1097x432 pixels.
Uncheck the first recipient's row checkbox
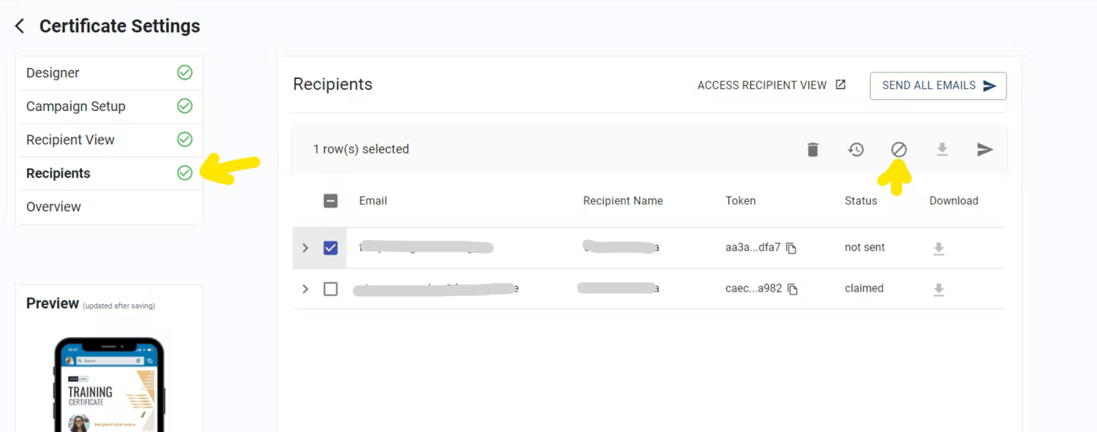pyautogui.click(x=331, y=248)
